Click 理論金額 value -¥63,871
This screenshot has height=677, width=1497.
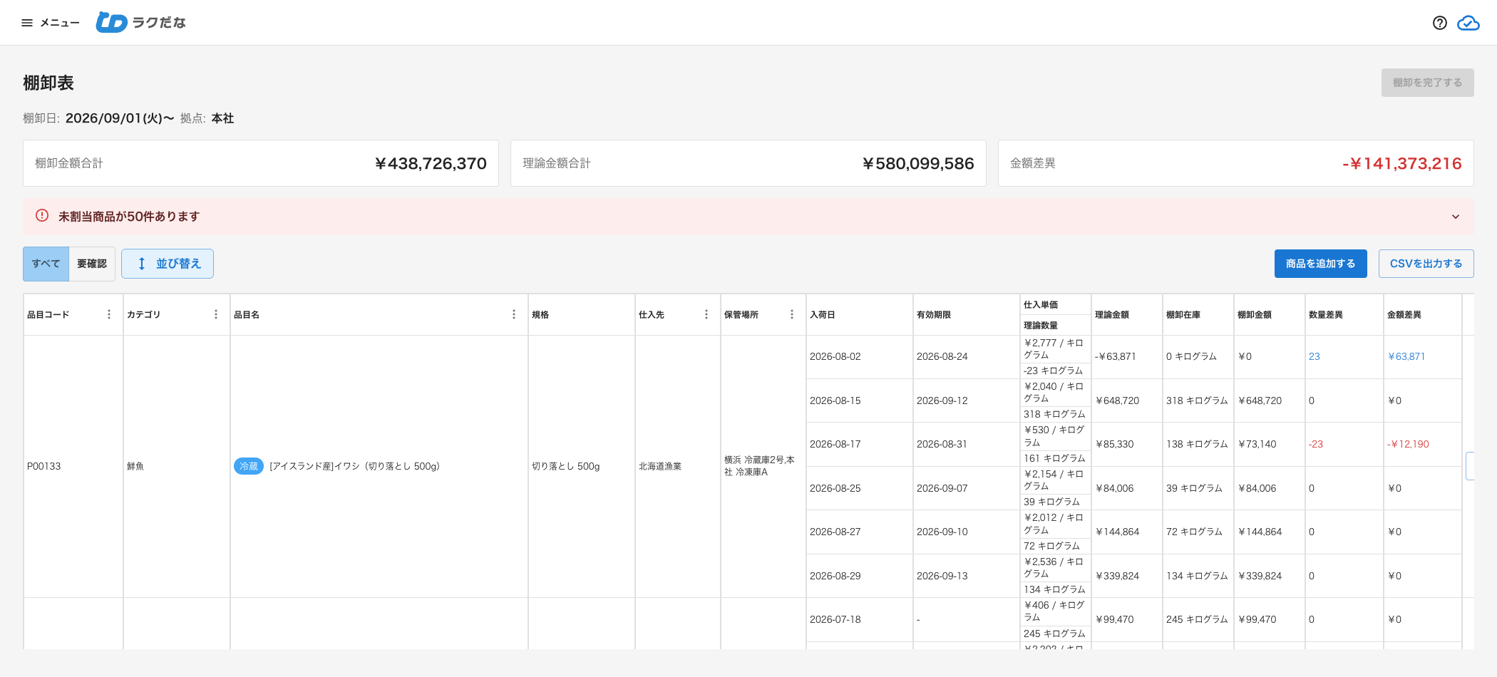pyautogui.click(x=1116, y=356)
